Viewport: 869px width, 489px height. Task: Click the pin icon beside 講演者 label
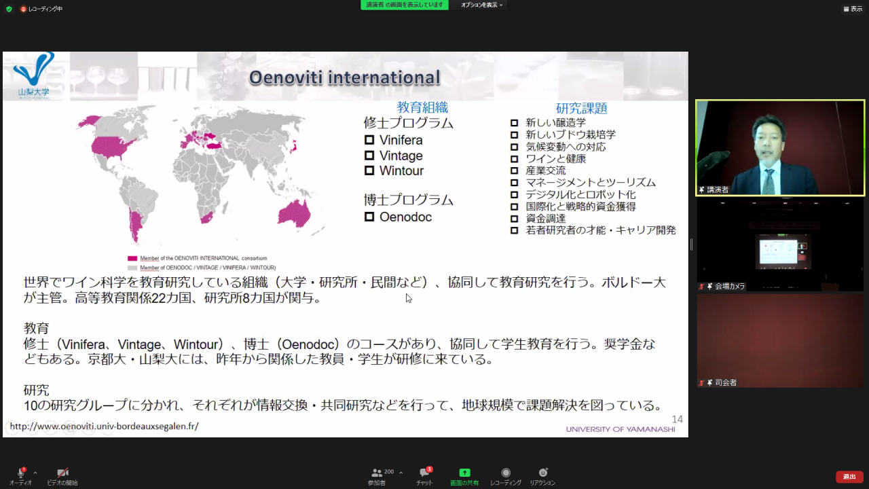click(702, 190)
